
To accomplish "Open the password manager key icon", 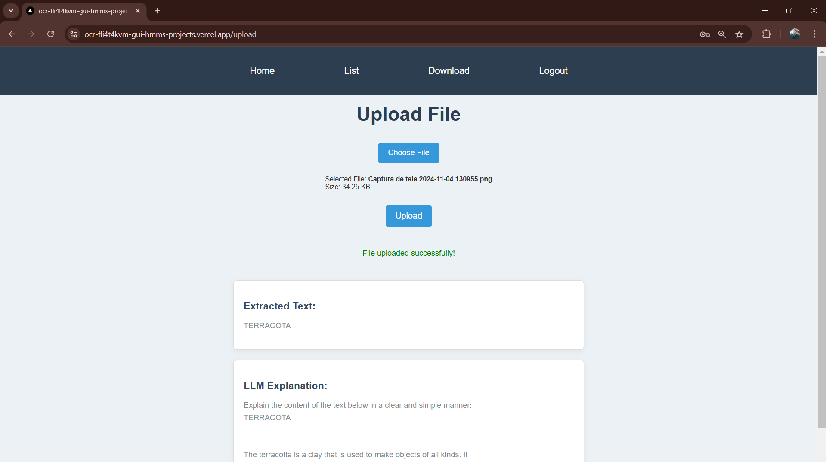I will [704, 34].
